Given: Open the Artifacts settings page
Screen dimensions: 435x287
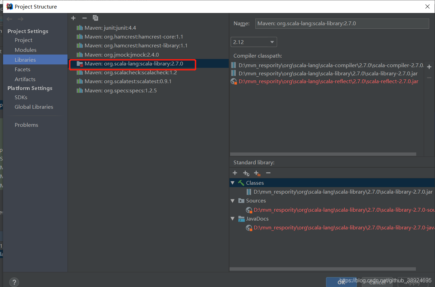Looking at the screenshot, I should [25, 79].
